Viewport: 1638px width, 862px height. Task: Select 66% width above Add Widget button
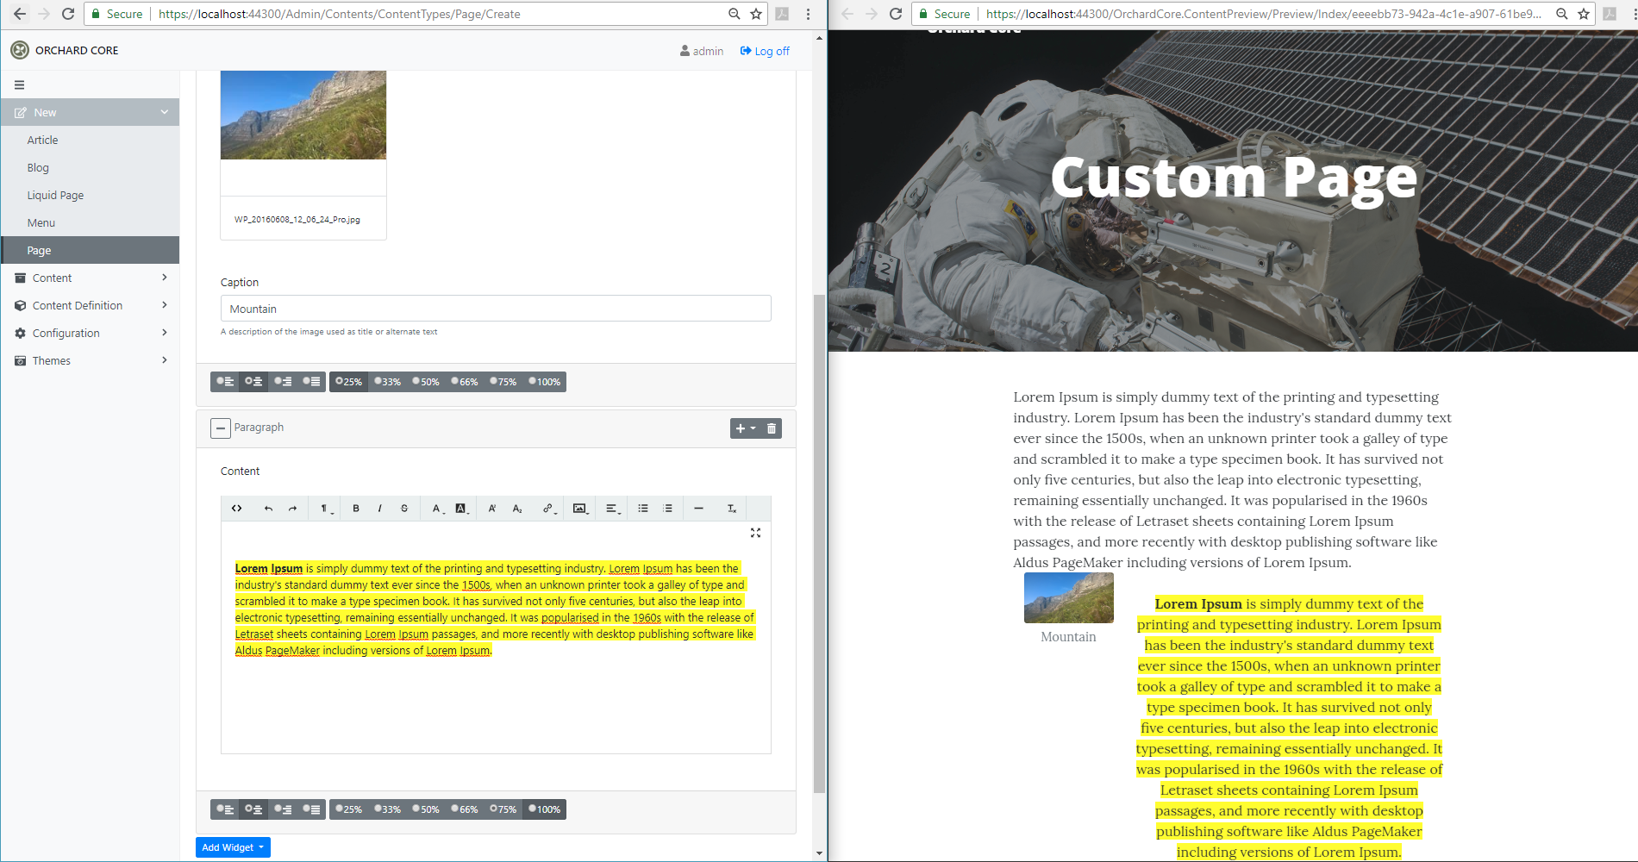pos(465,809)
